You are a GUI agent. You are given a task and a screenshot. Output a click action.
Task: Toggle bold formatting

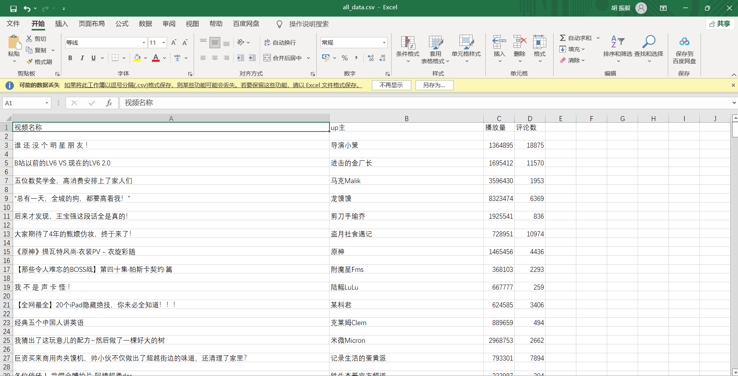point(70,58)
